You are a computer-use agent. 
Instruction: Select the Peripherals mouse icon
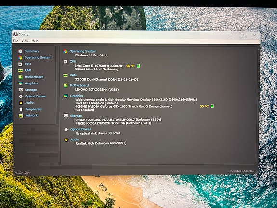point(21,109)
